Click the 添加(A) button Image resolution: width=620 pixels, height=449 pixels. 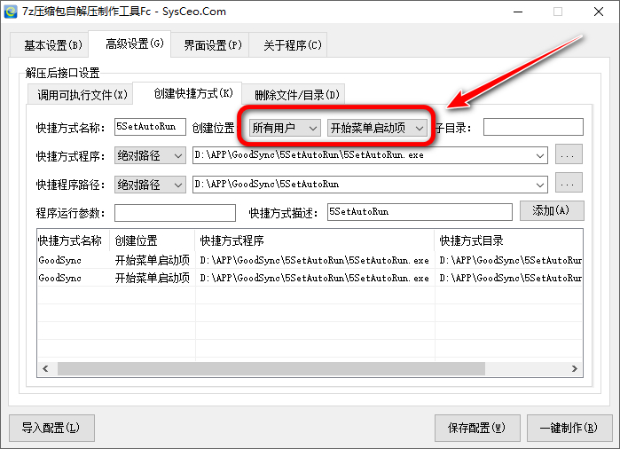[552, 210]
